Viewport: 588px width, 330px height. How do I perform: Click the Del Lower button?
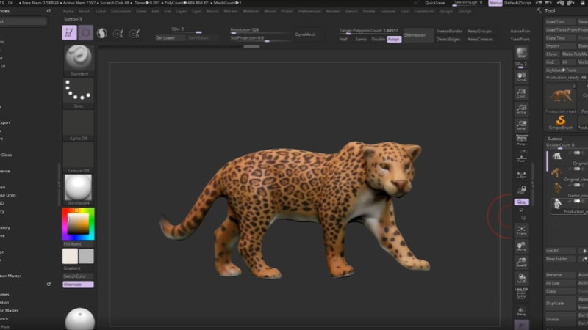[171, 38]
